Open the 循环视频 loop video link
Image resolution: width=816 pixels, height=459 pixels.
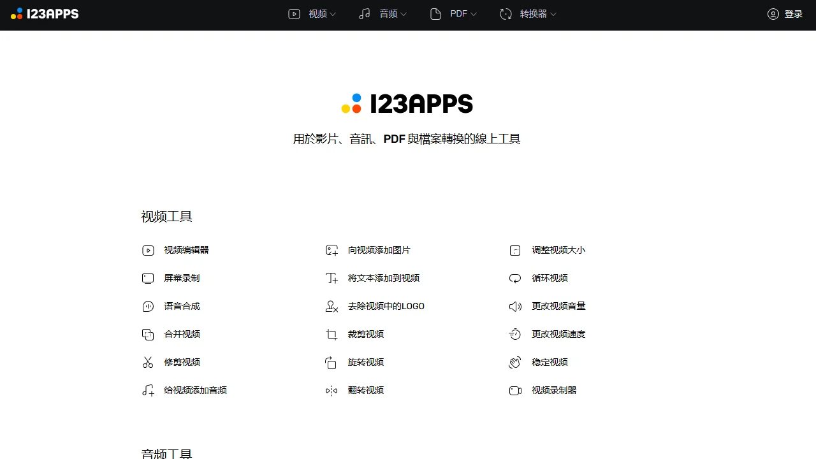pos(550,278)
